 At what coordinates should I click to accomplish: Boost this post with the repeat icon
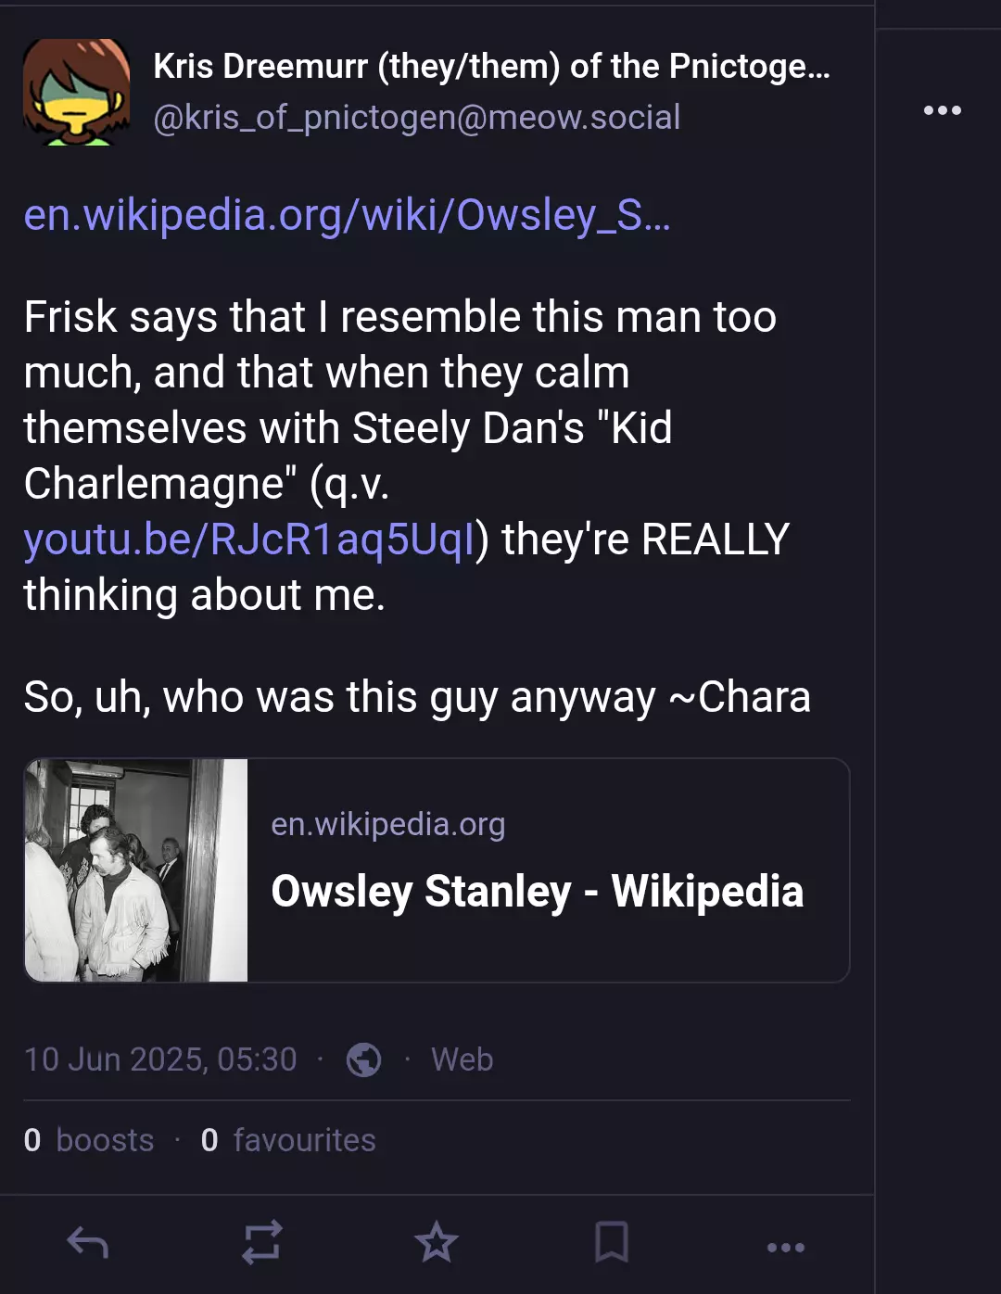[262, 1242]
